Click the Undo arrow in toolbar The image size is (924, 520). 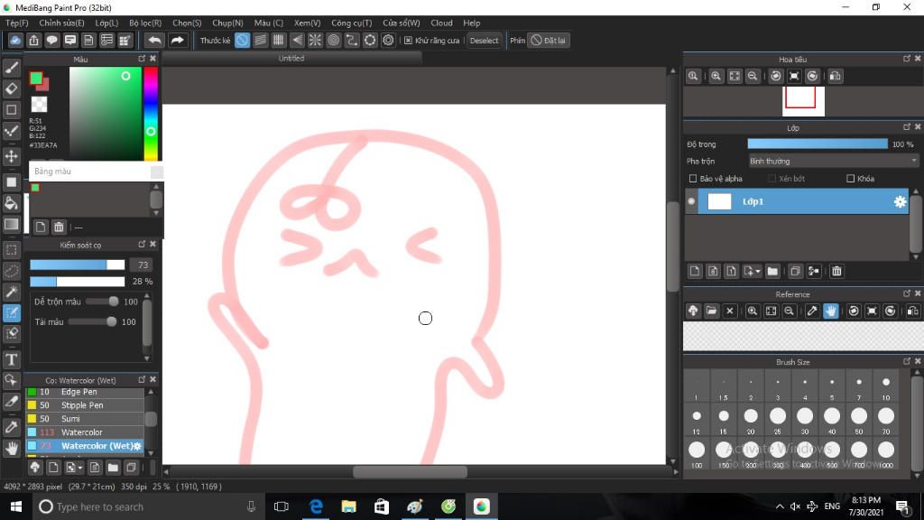[154, 40]
